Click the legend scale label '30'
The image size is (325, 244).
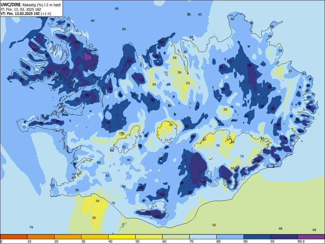point(83,241)
